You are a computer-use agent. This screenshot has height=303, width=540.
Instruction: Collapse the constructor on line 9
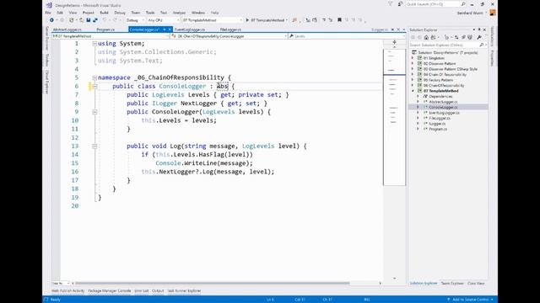(94, 112)
